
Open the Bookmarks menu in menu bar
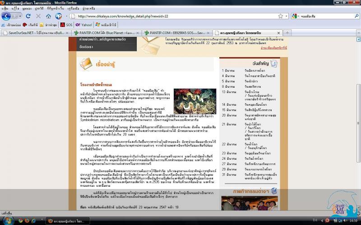pos(54,8)
